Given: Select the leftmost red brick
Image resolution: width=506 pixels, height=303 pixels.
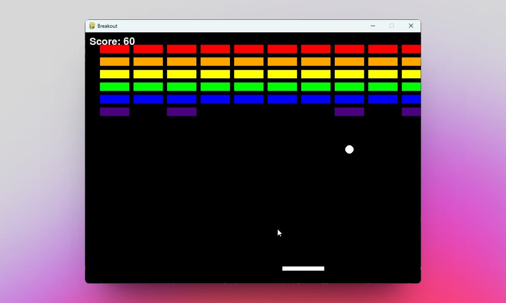Looking at the screenshot, I should click(115, 49).
